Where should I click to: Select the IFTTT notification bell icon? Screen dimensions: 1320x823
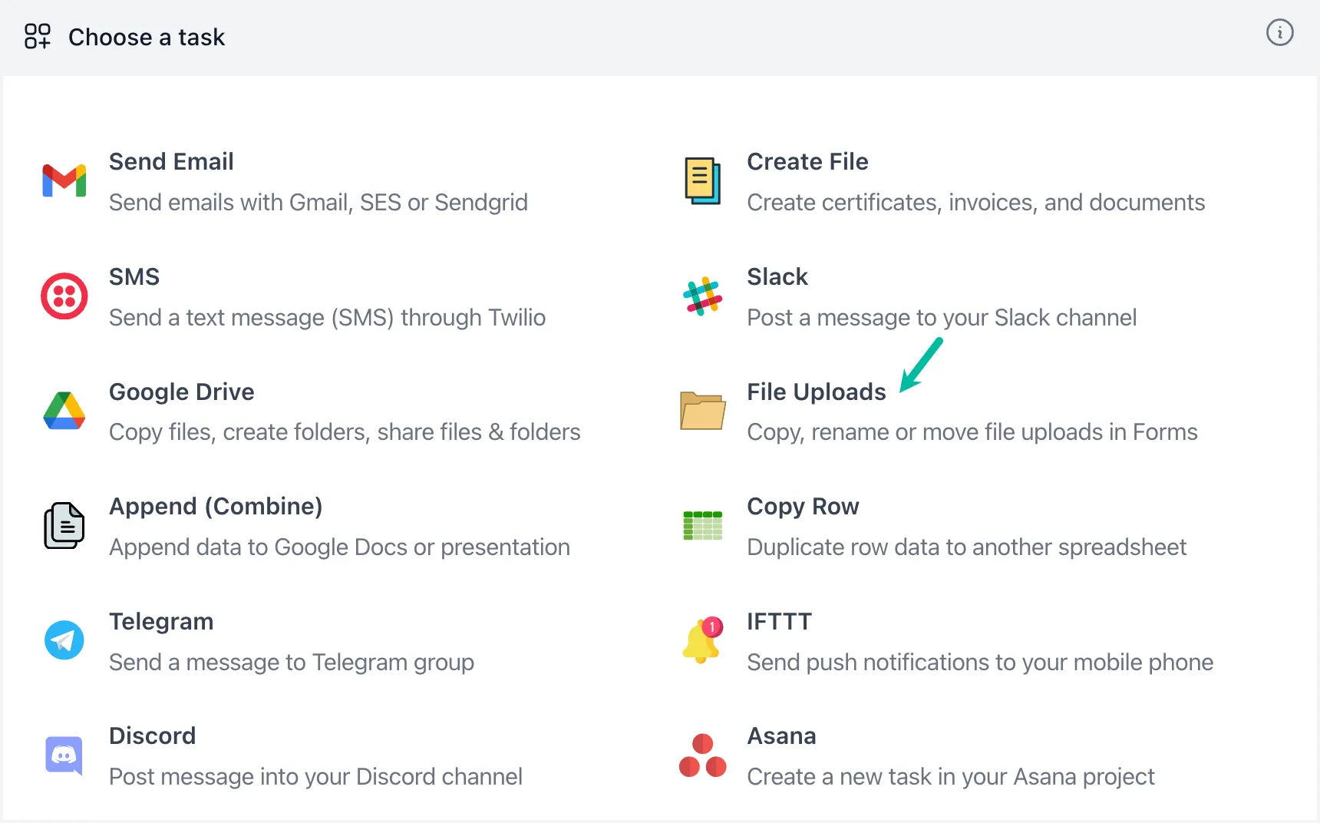702,640
